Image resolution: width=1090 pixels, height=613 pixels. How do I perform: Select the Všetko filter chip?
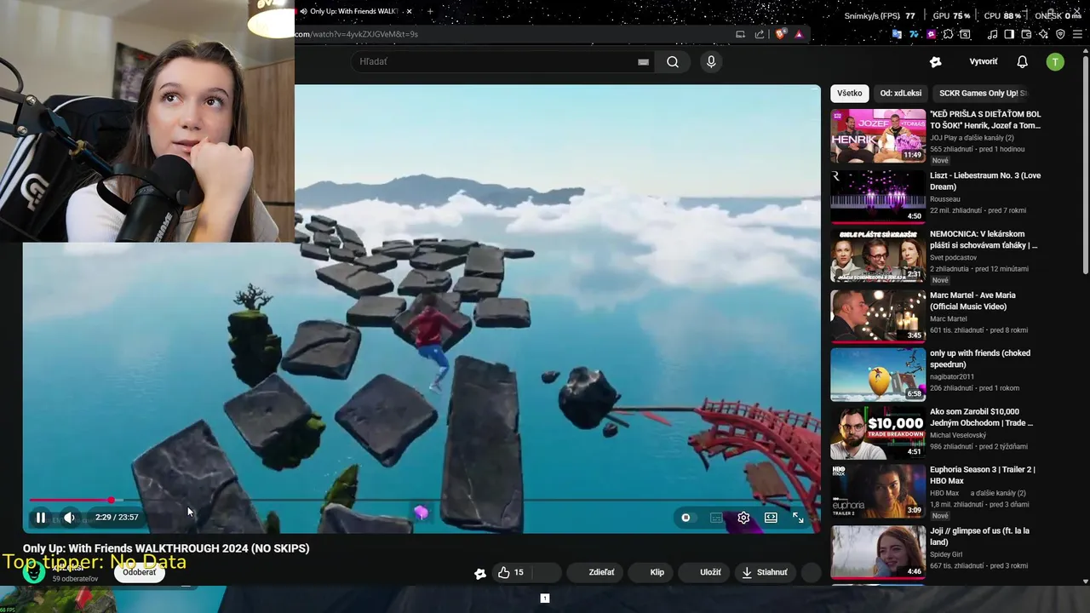coord(849,94)
